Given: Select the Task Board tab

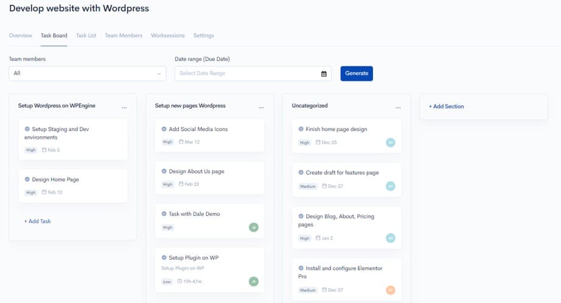Looking at the screenshot, I should click(54, 35).
